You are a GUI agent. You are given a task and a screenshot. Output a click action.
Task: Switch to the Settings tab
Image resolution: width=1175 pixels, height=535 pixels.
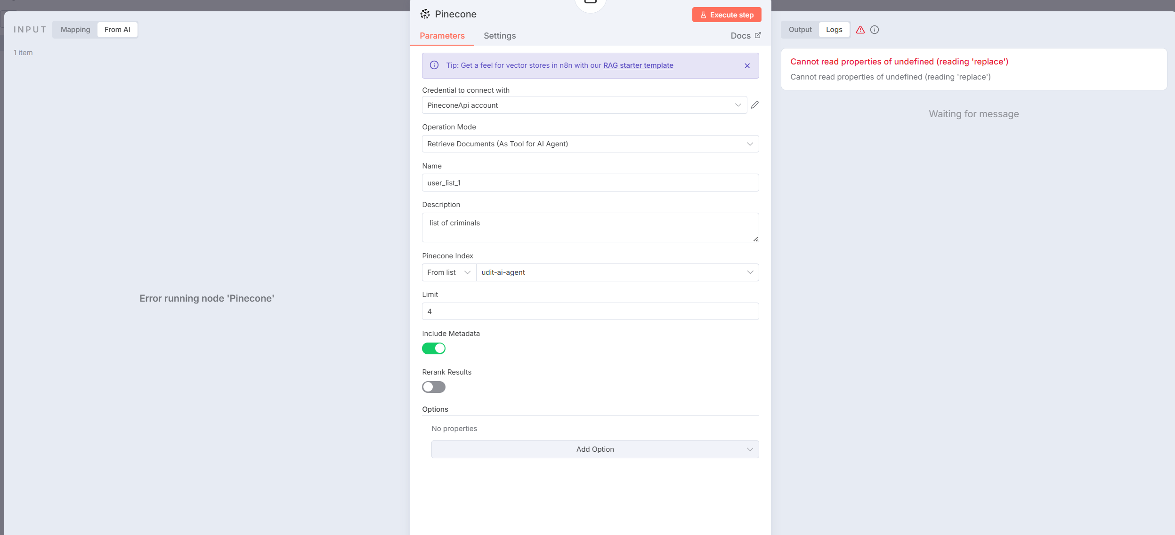[x=499, y=36]
